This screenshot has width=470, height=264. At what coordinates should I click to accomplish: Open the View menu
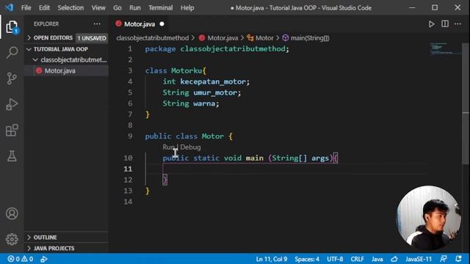[x=98, y=8]
